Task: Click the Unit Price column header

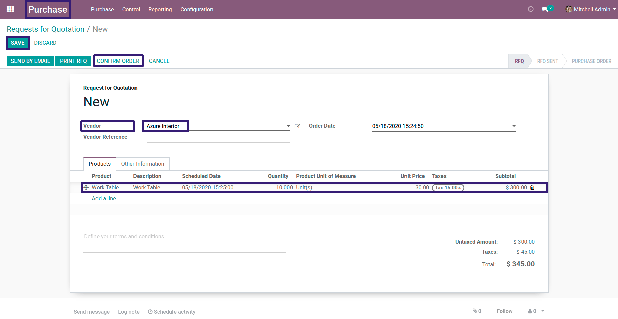Action: tap(413, 176)
